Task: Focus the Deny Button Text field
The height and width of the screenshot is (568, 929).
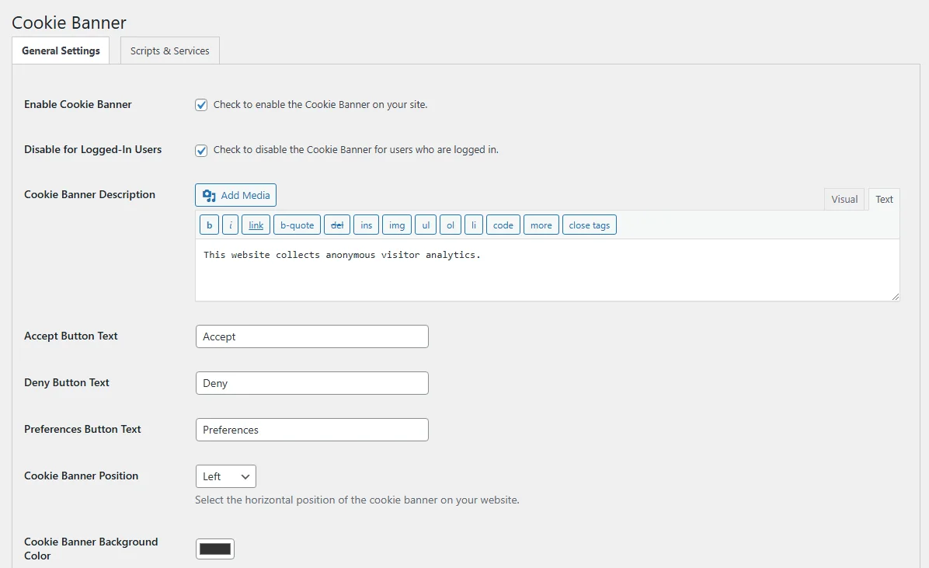Action: click(311, 383)
